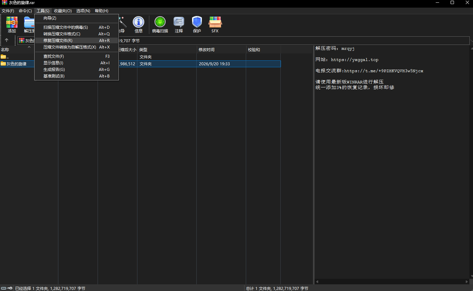Click the t.me Telegram group line in comments
Screen dimensions: 473x291
369,71
